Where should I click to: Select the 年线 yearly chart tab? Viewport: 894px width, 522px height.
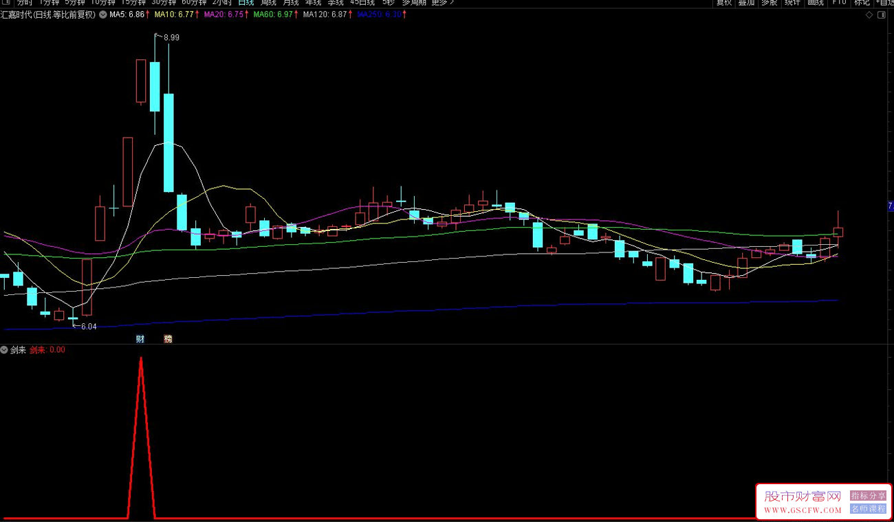(314, 3)
